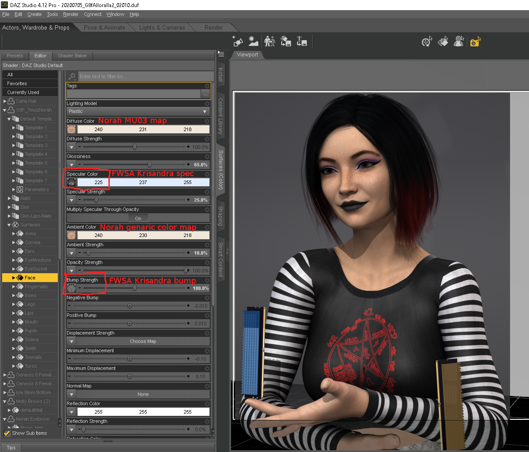Select the Torso surface in tree
This screenshot has width=529, height=452.
coord(30,366)
